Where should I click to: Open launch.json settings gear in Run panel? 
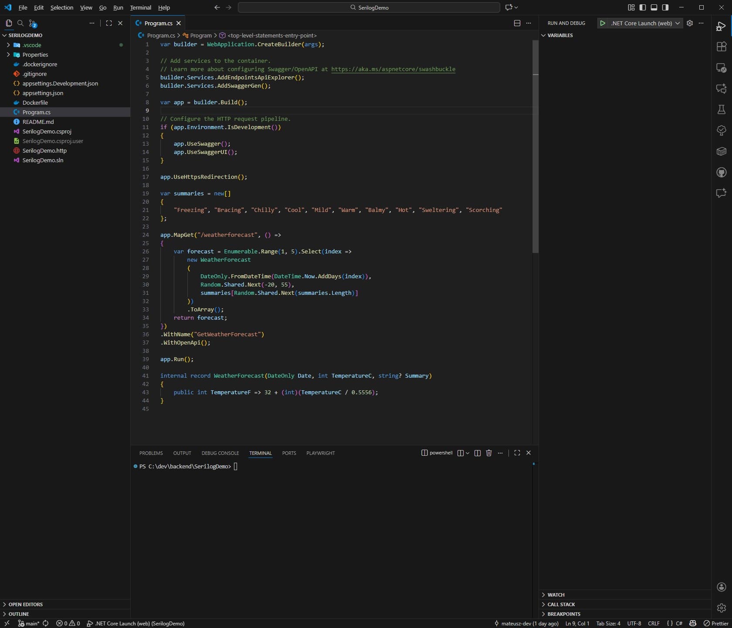tap(690, 23)
